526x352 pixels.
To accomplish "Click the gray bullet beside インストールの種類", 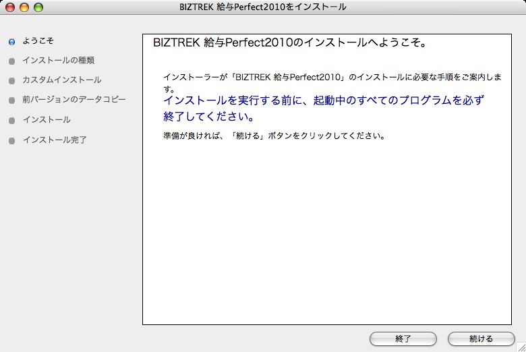I will tap(11, 61).
